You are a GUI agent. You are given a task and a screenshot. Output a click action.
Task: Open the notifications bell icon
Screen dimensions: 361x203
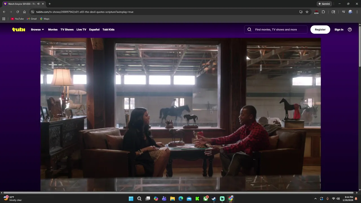pyautogui.click(x=356, y=198)
